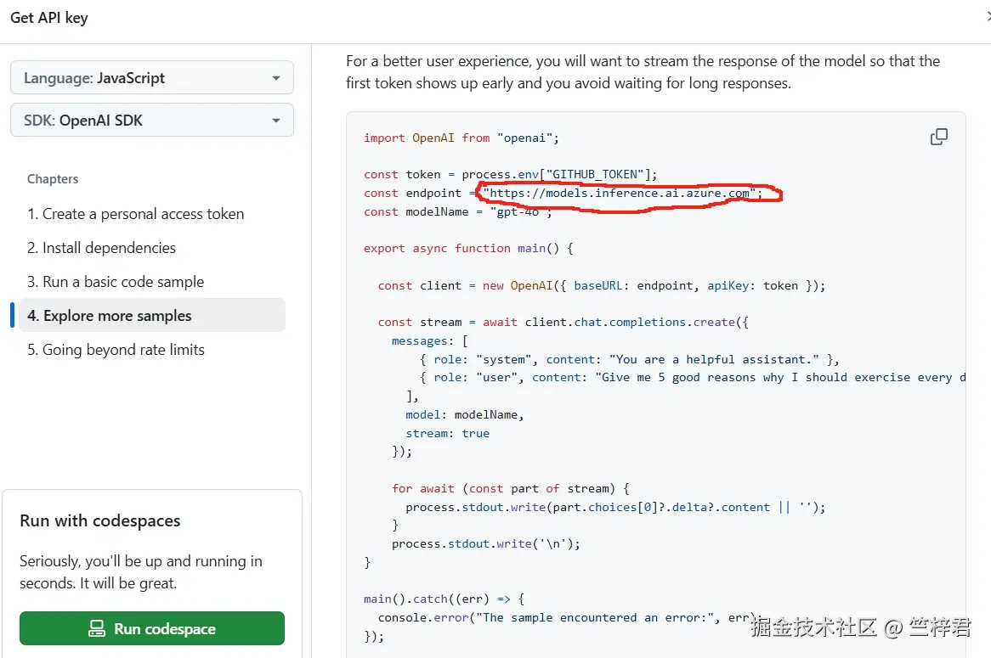Click the main().catch((err) line
991x658 pixels.
click(445, 599)
